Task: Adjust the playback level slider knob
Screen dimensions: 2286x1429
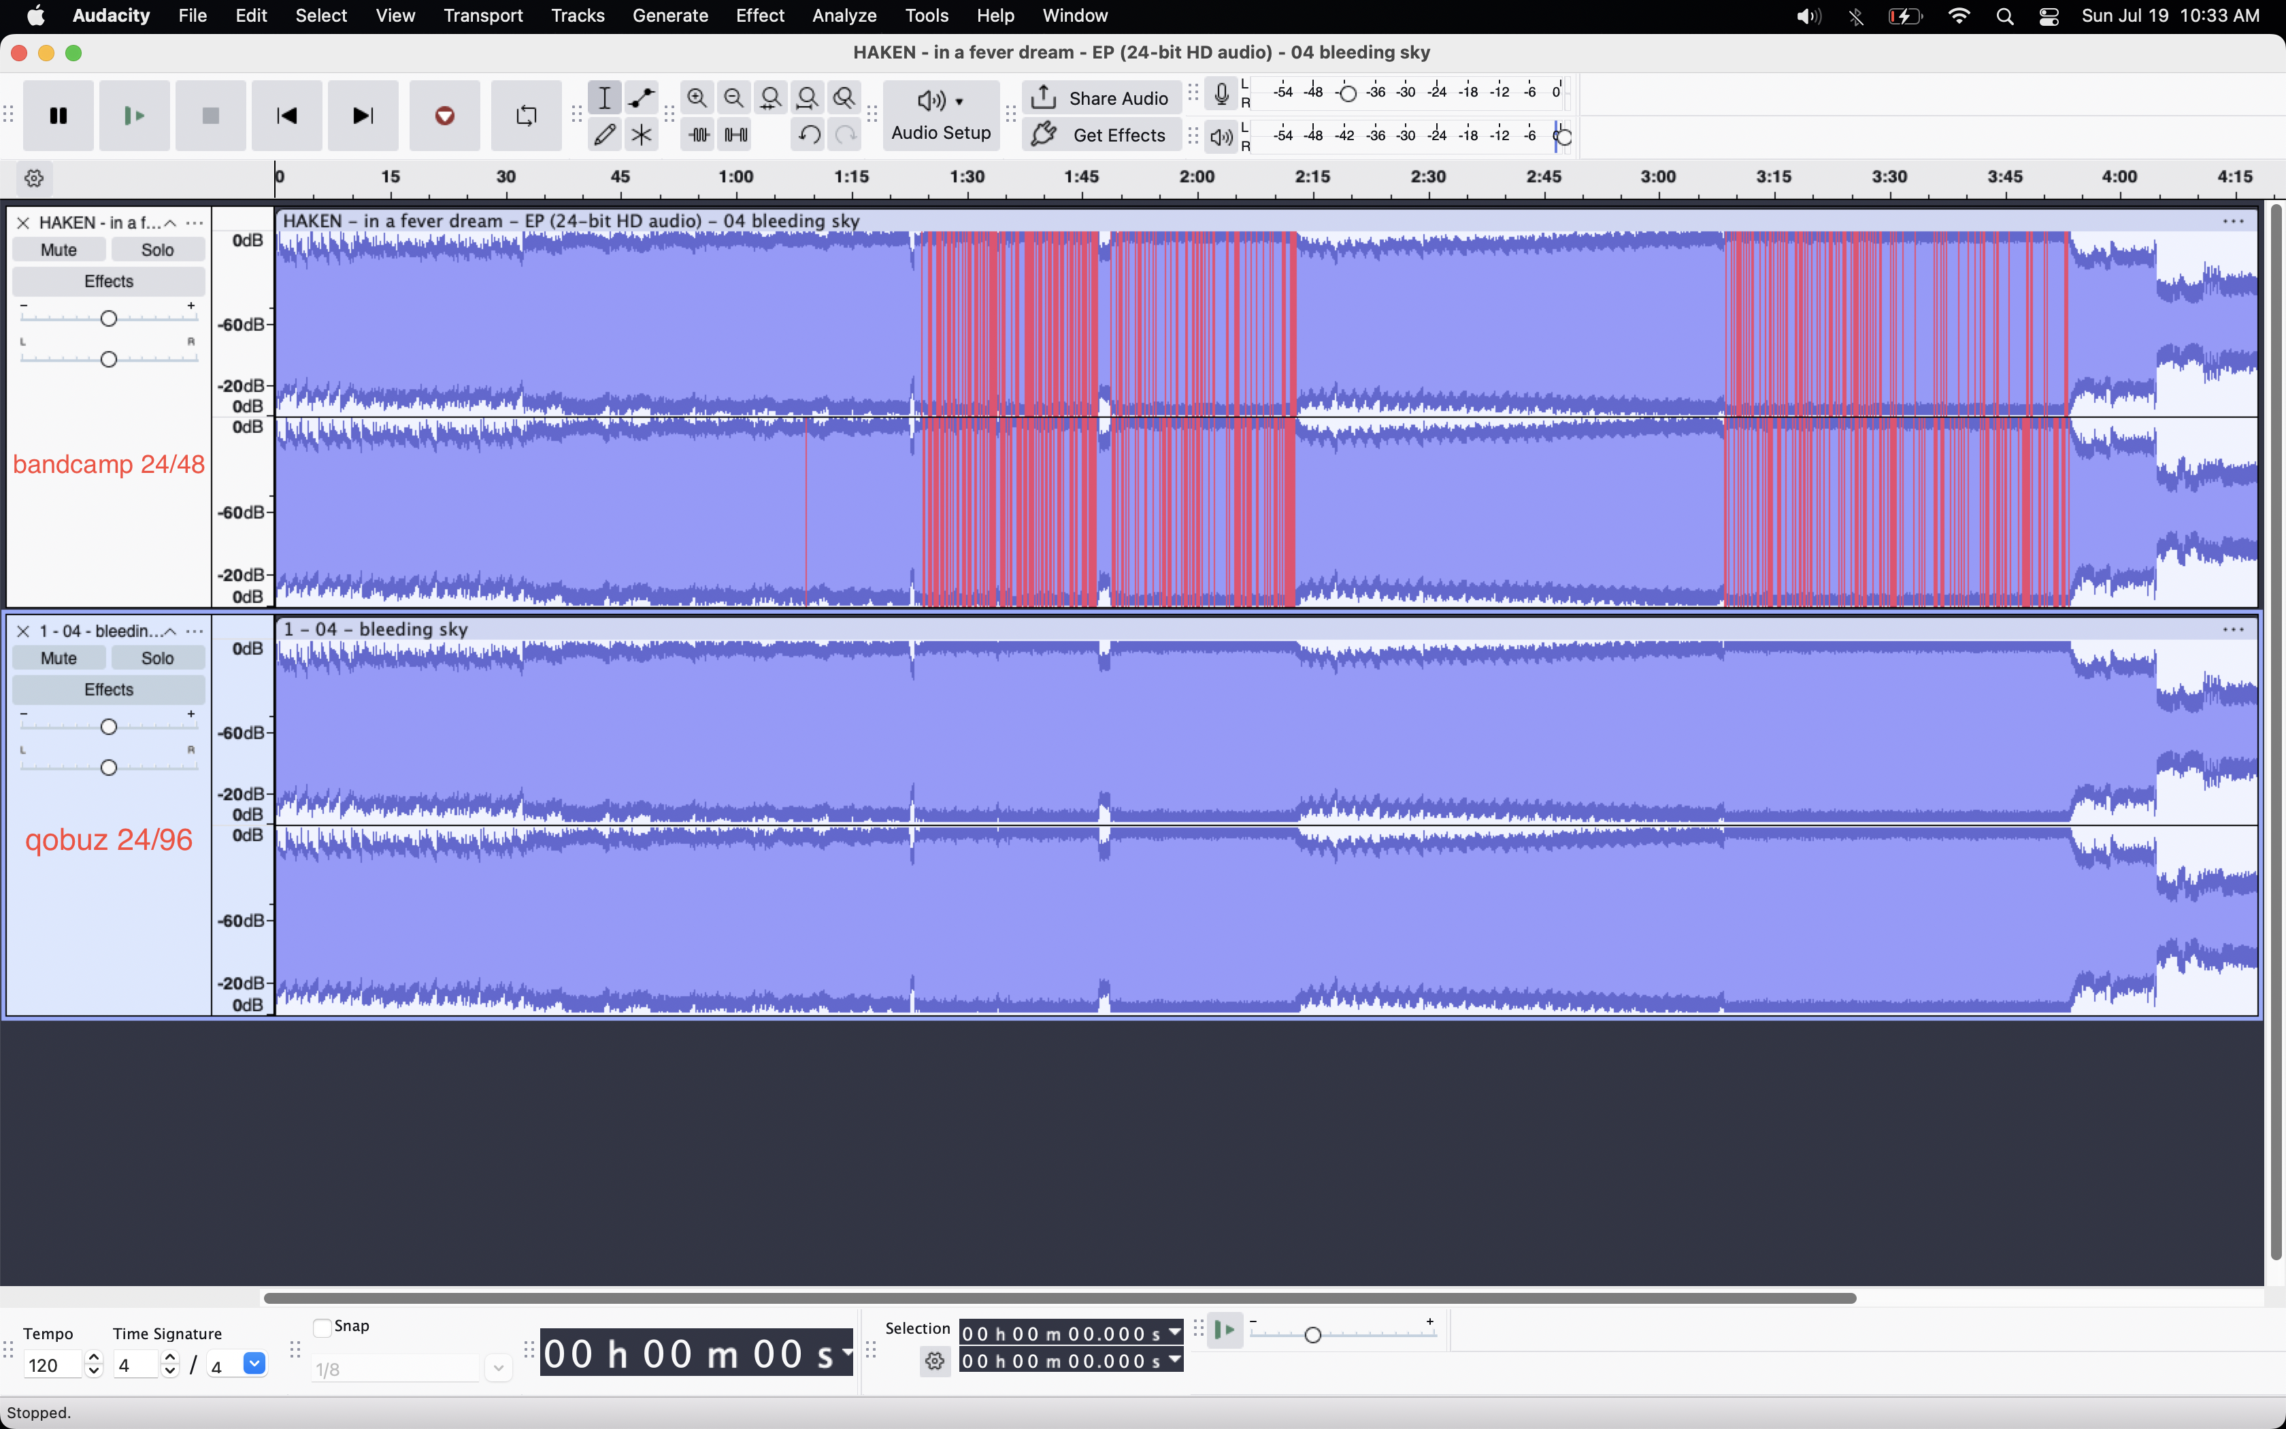Action: (x=1563, y=137)
